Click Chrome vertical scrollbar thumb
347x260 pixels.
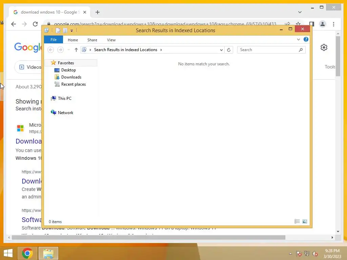[338, 56]
